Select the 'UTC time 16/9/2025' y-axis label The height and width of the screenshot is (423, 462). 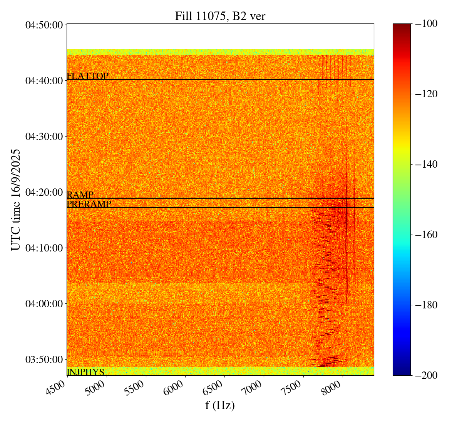tap(15, 200)
